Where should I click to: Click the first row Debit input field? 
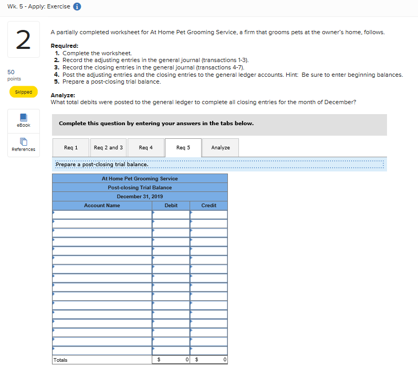(x=171, y=215)
